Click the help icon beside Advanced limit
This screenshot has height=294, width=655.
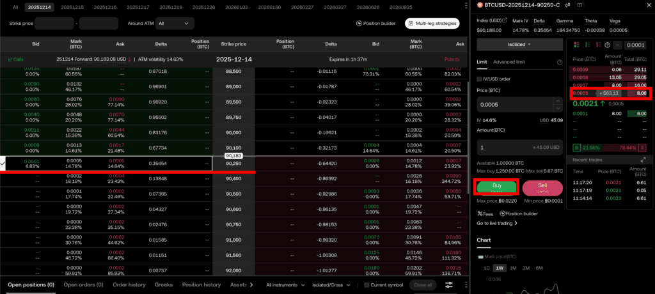click(x=558, y=62)
